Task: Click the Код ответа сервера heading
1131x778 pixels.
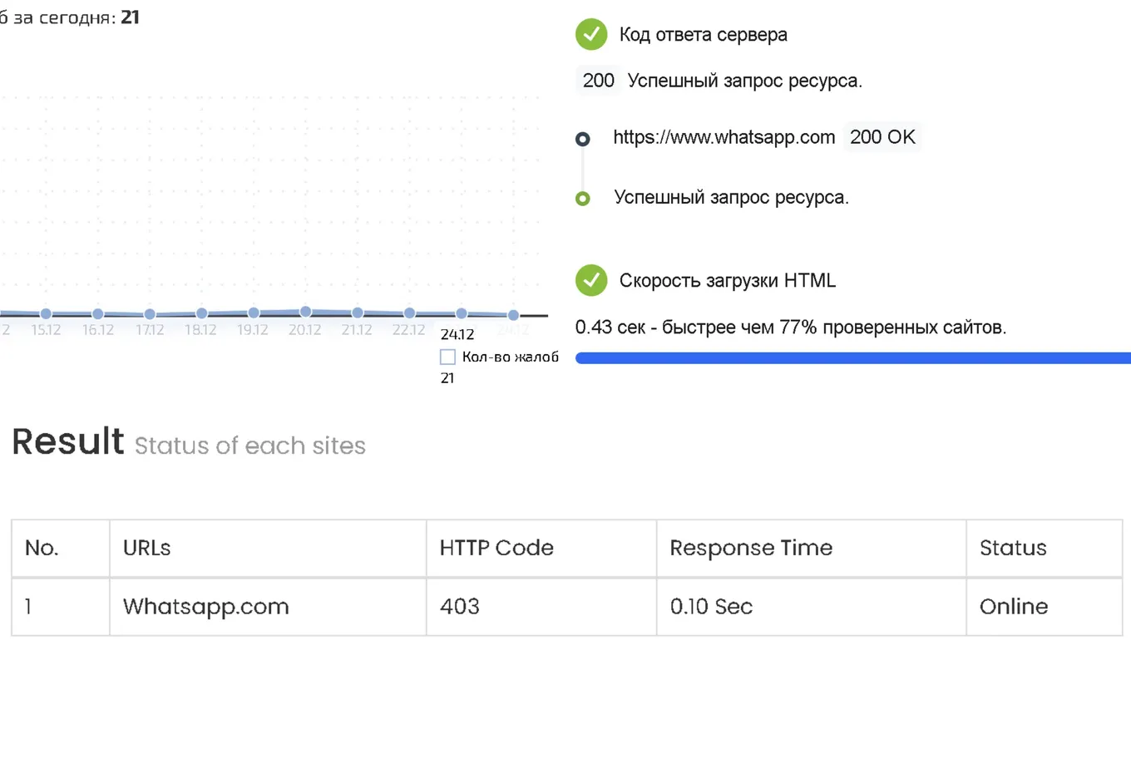Action: 704,35
